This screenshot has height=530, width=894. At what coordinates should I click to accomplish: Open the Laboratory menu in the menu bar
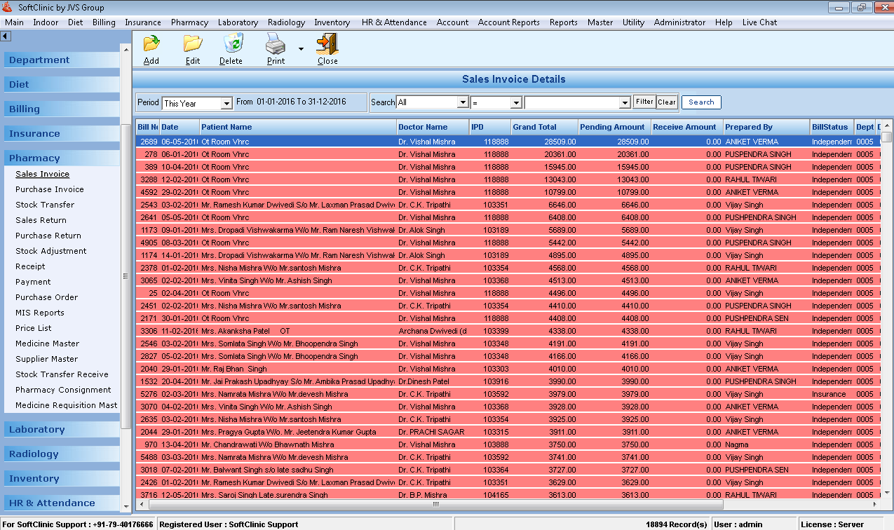point(238,22)
